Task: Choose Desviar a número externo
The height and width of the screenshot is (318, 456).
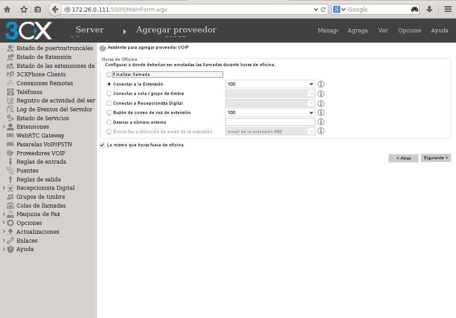Action: [x=109, y=122]
